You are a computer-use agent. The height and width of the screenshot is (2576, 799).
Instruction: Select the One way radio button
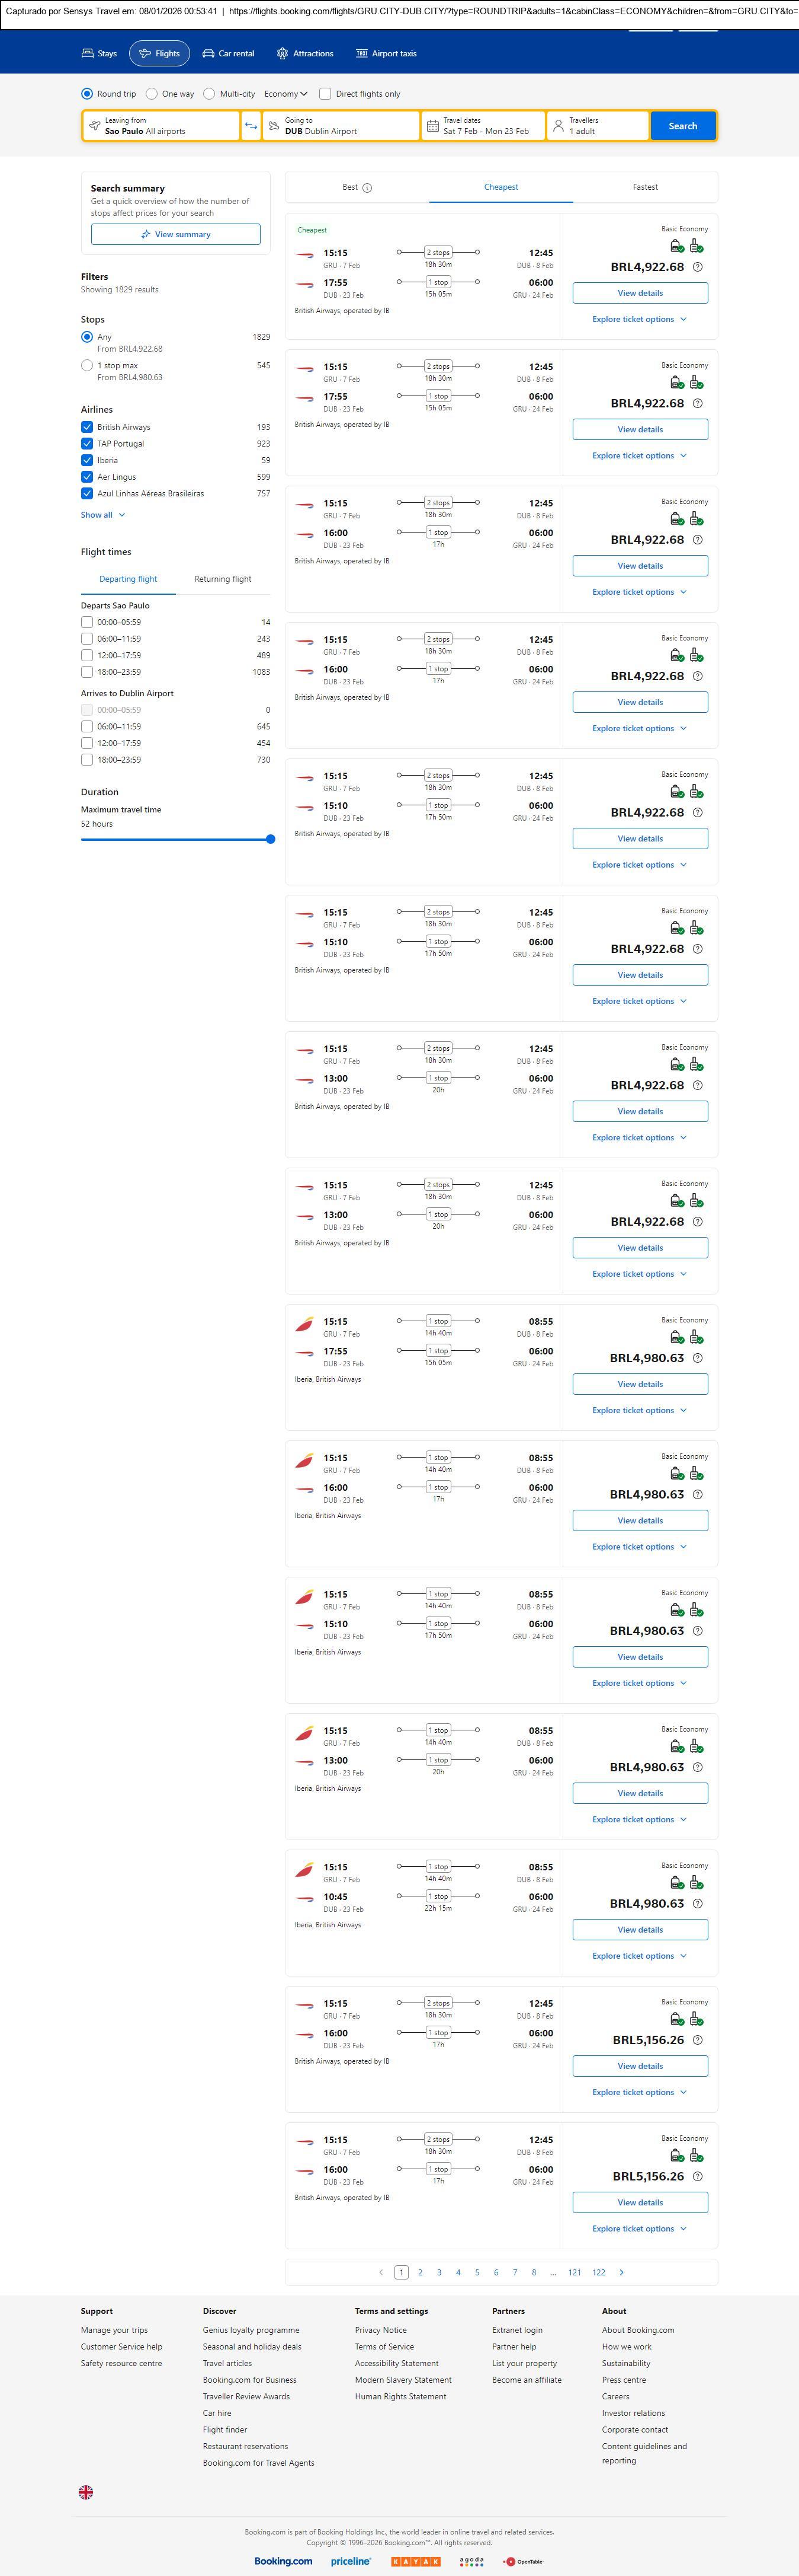tap(152, 94)
